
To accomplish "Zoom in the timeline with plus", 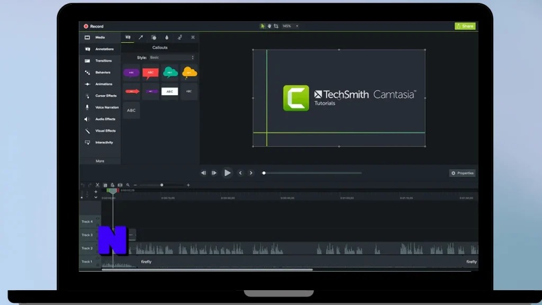I will click(x=188, y=185).
